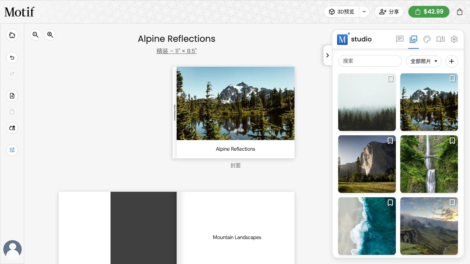Select the mountain lake thumbnail in studio
This screenshot has height=264, width=470.
point(429,102)
